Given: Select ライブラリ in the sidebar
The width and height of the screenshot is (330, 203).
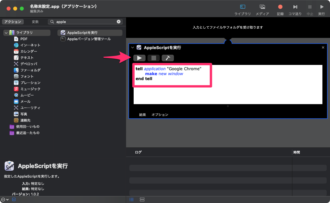Looking at the screenshot, I should point(27,33).
